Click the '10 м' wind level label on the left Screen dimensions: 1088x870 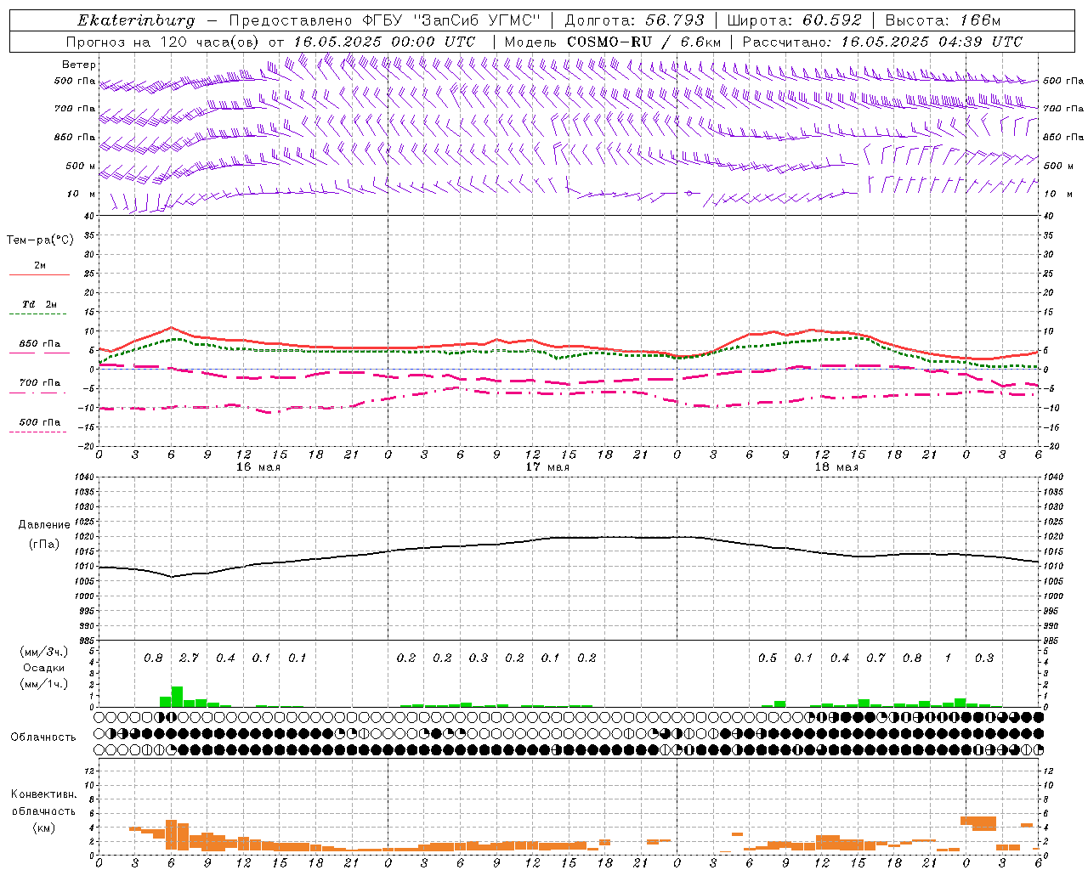[x=82, y=194]
